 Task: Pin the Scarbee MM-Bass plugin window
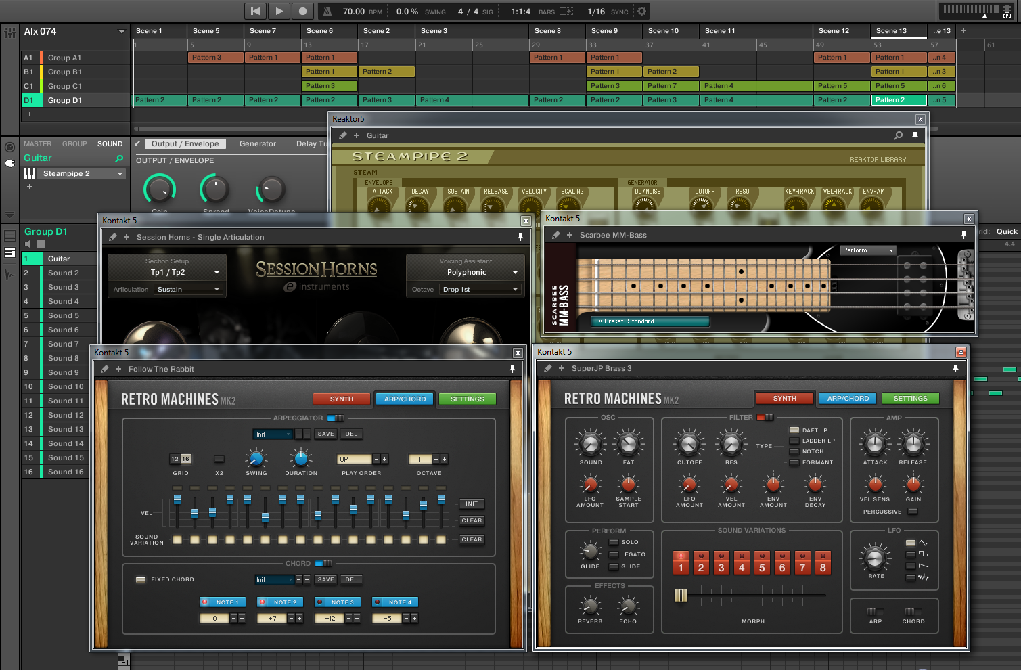click(x=963, y=235)
